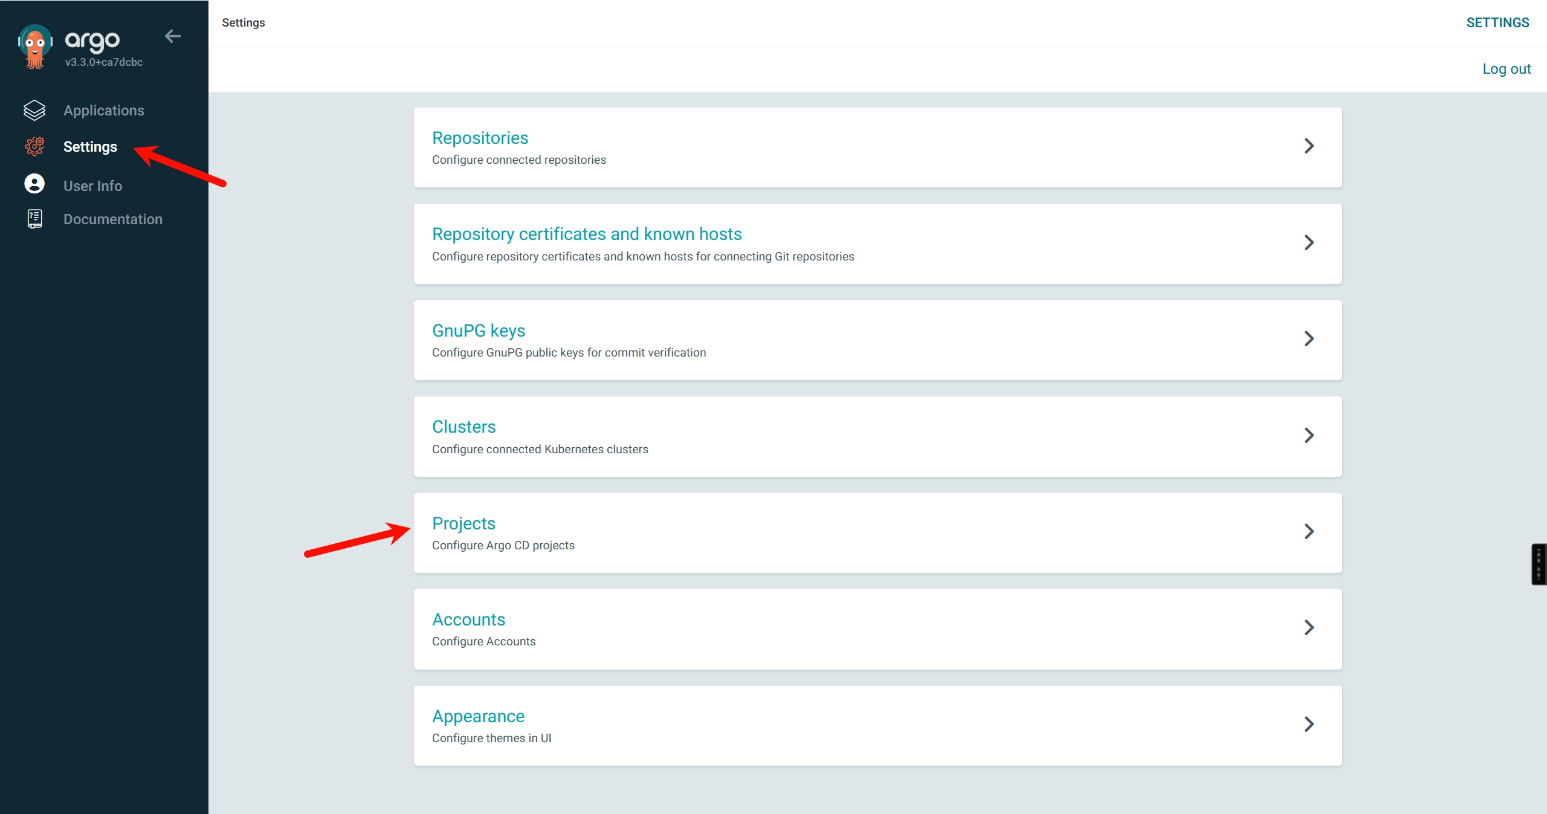Open the GnuPG keys settings
This screenshot has height=814, width=1547.
click(479, 331)
